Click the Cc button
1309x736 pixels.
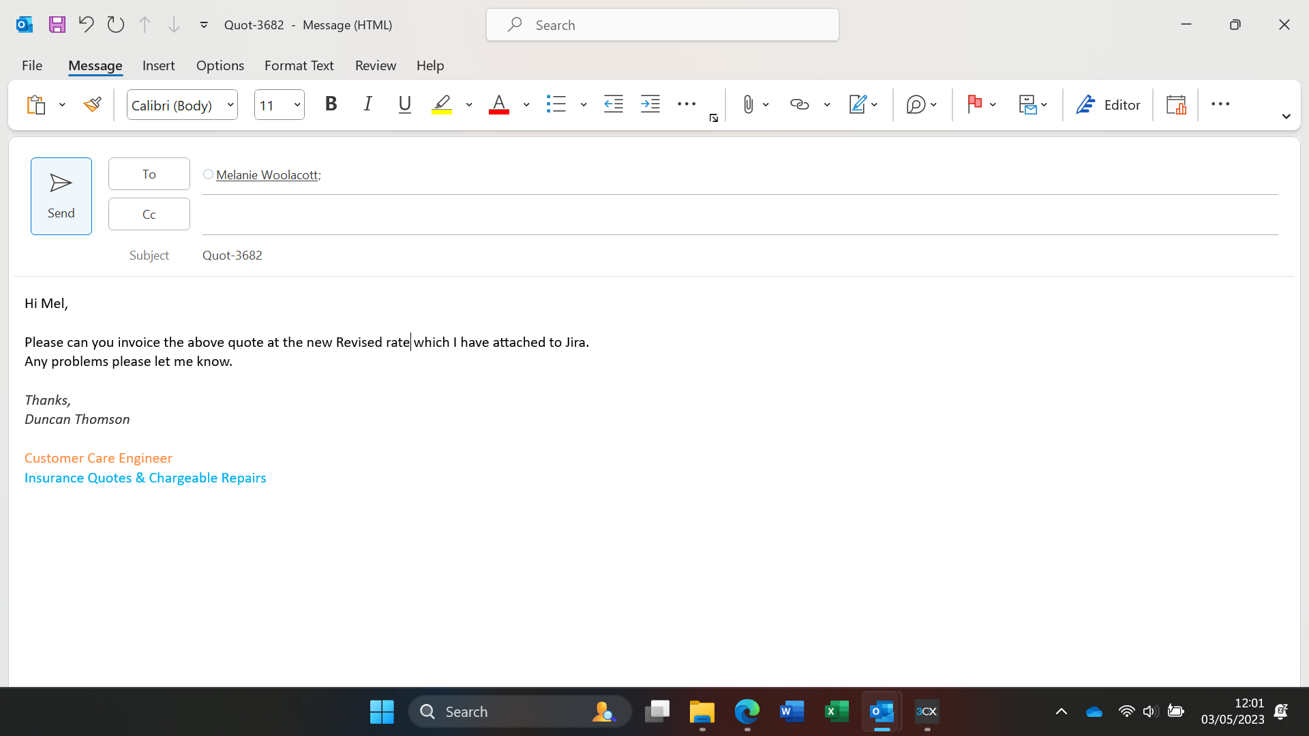[x=149, y=214]
